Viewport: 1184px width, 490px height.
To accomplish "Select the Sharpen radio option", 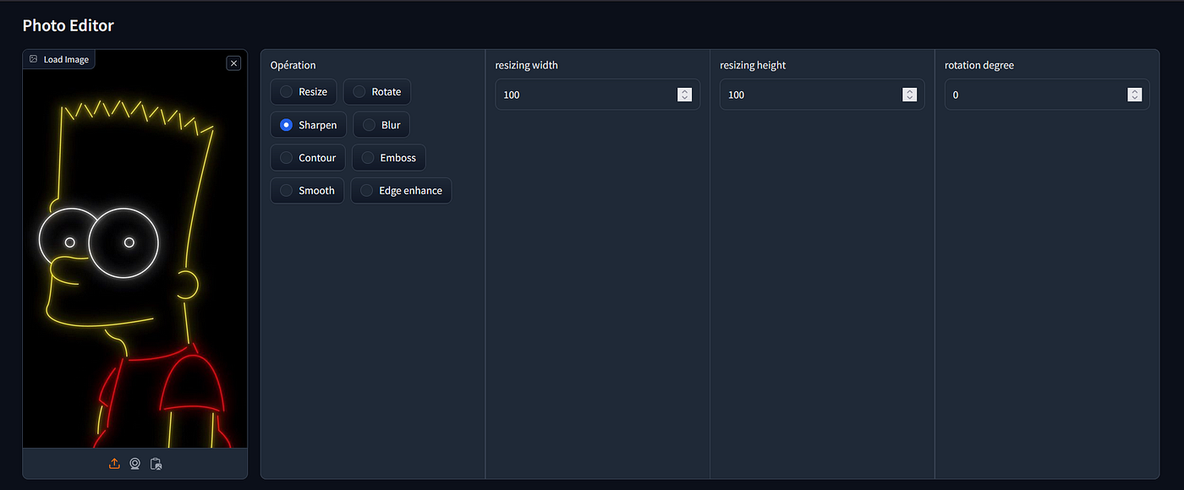I will [309, 125].
